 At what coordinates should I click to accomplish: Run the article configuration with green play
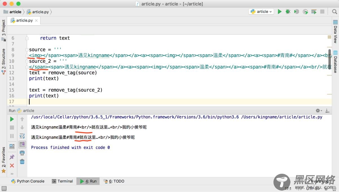(x=280, y=12)
